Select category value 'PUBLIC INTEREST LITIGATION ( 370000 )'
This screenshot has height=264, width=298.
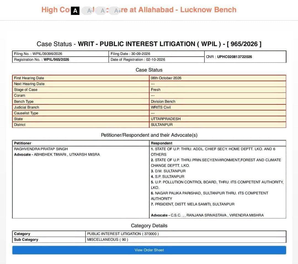point(123,234)
